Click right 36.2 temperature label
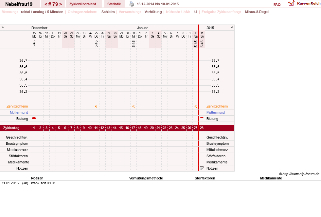 215,92
